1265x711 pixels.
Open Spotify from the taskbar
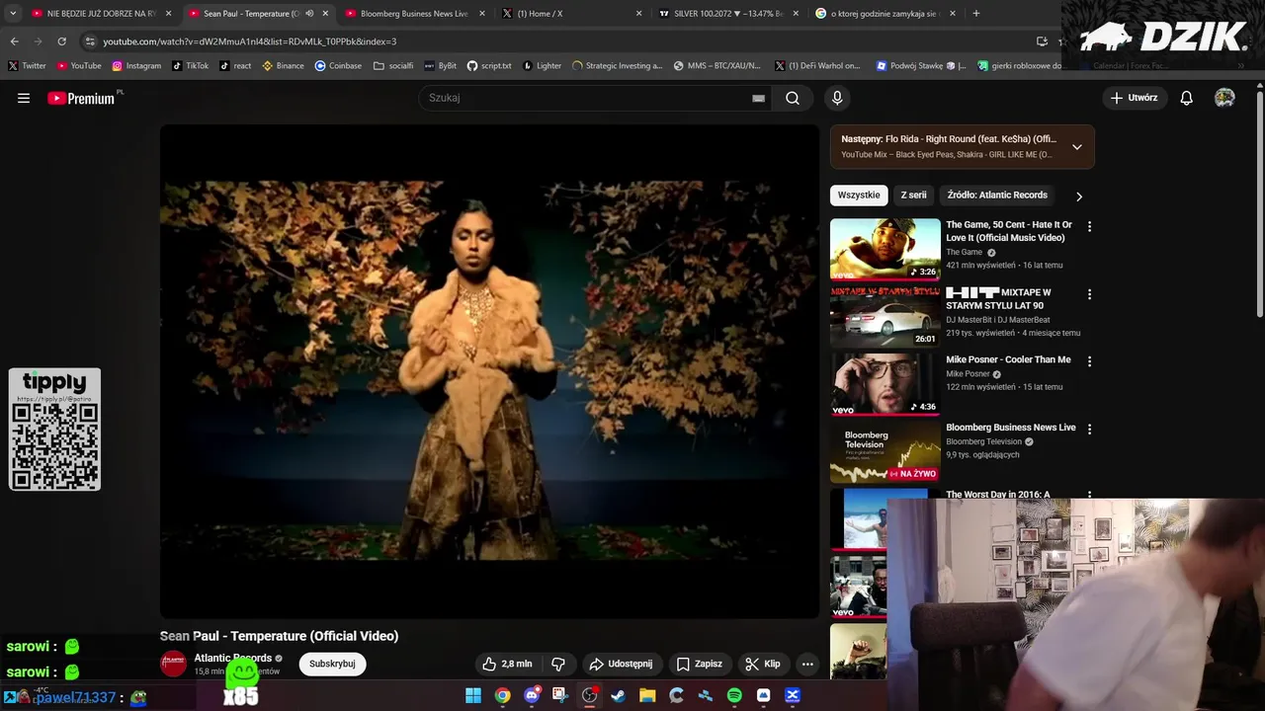[734, 695]
